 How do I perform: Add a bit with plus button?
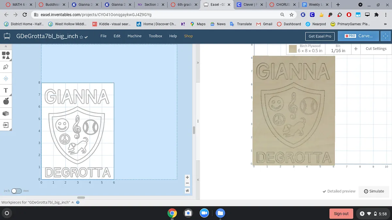[x=356, y=49]
